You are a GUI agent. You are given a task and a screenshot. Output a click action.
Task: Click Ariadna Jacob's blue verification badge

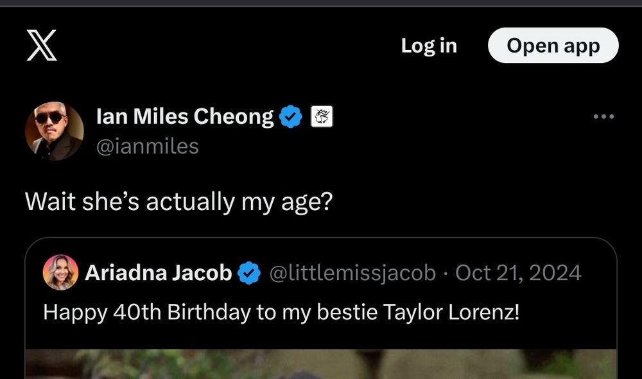coord(247,272)
